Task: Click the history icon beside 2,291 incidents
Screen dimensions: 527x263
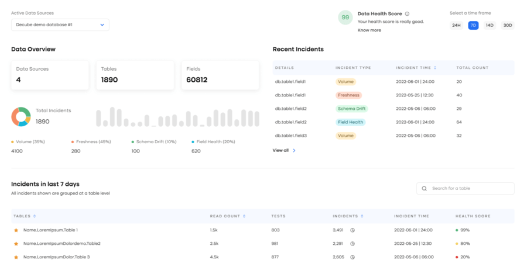Action: coord(353,244)
